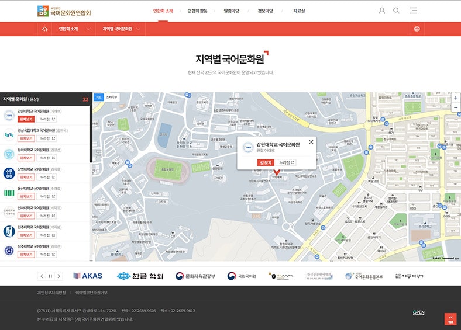The height and width of the screenshot is (330, 461).
Task: Click the user account icon in header
Action: point(382,11)
